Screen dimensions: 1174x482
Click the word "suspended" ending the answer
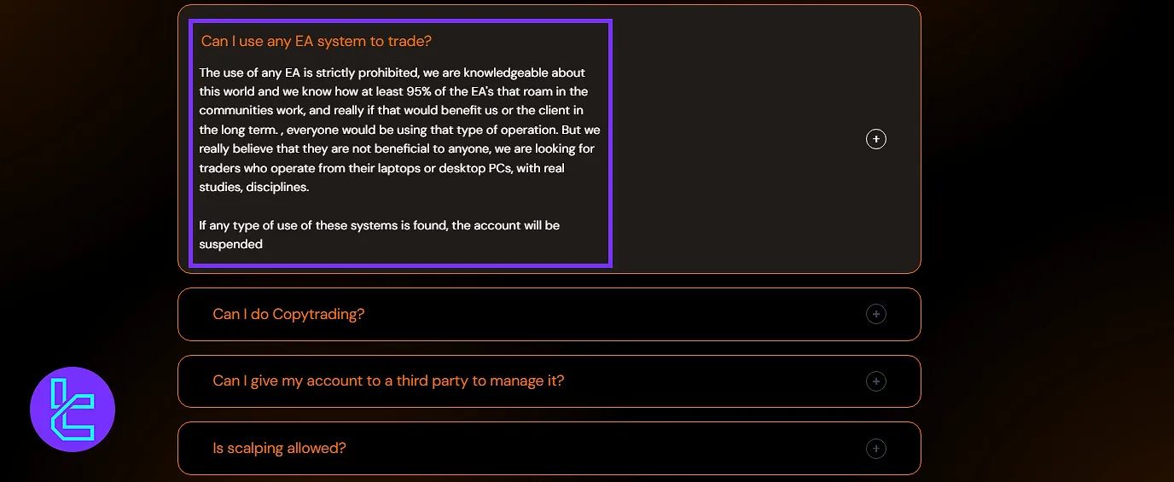(230, 244)
